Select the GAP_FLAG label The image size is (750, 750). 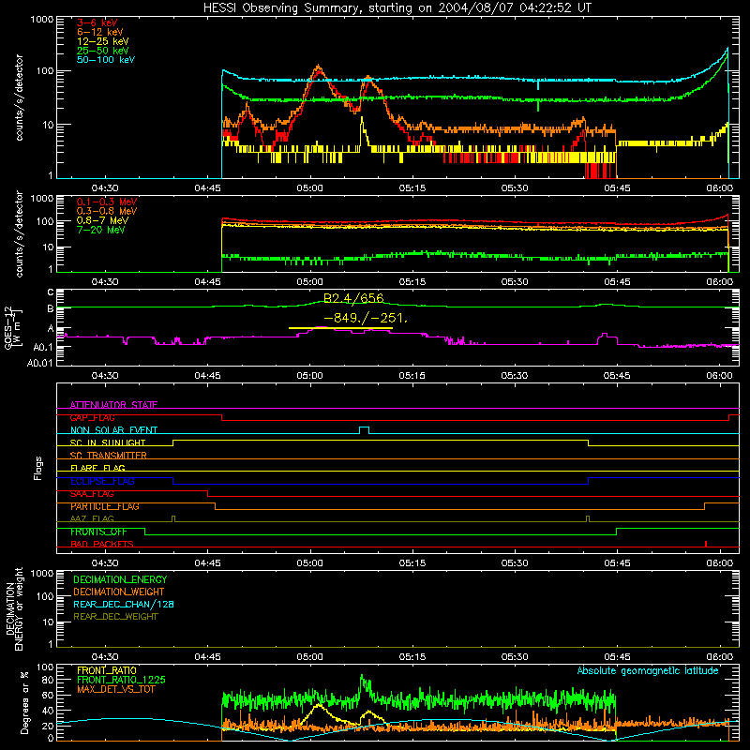click(x=92, y=417)
